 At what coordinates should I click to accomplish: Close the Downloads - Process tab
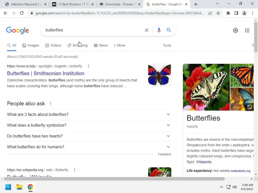139,4
